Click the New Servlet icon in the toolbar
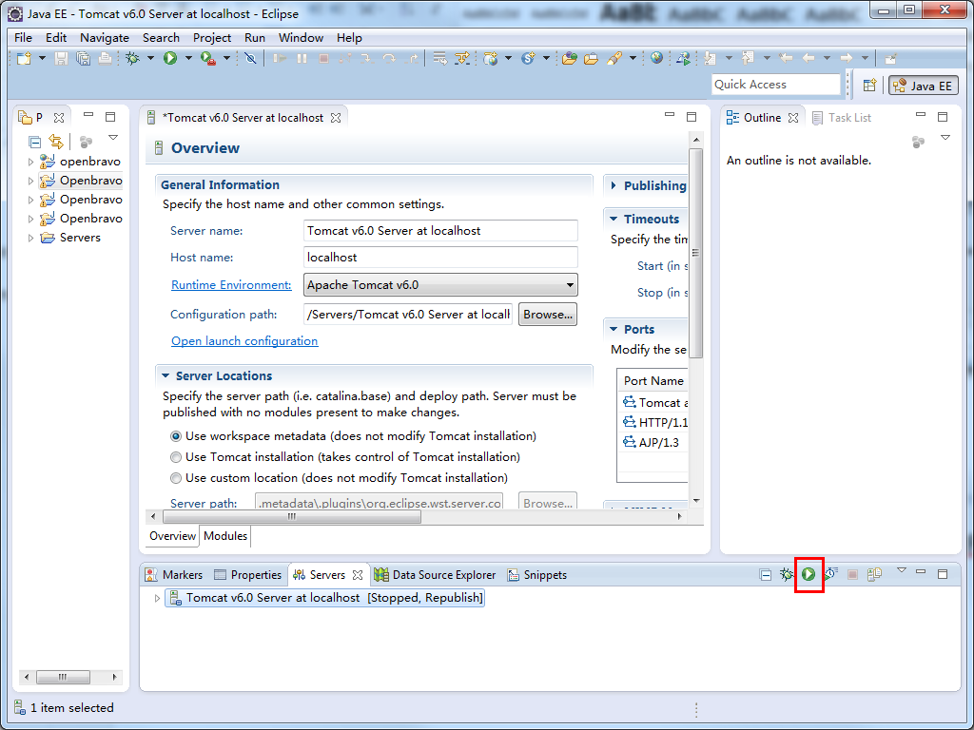974x730 pixels. click(529, 58)
